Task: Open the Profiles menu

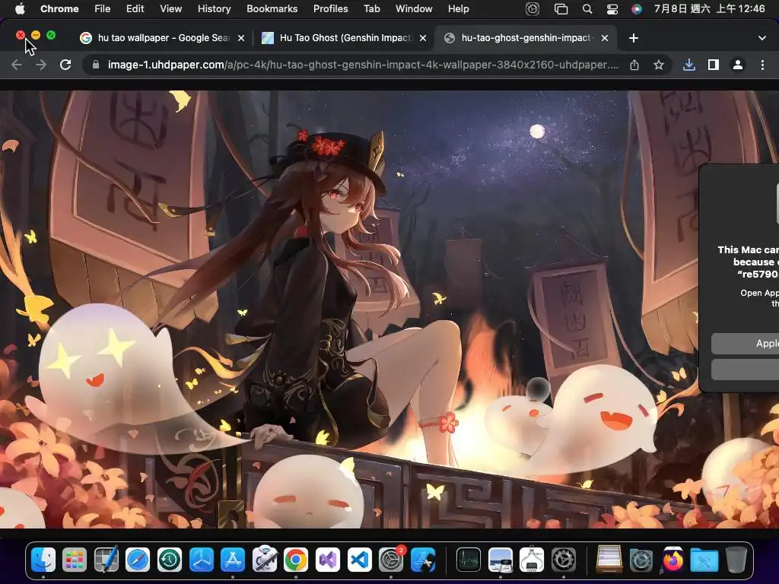Action: 330,9
